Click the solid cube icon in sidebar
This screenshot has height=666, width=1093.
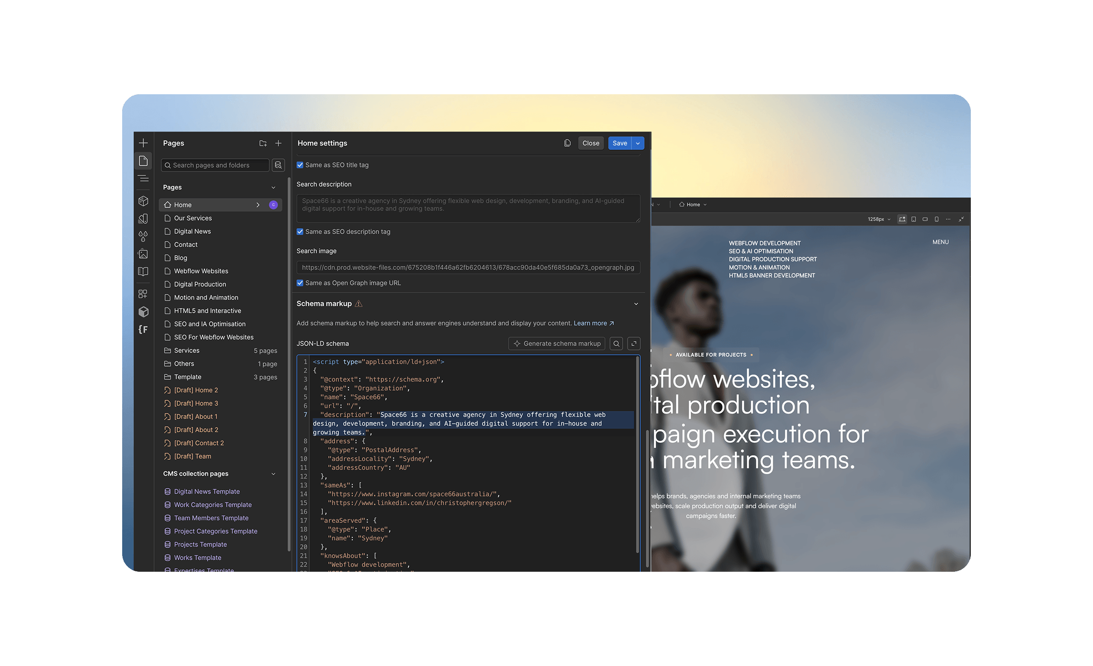pyautogui.click(x=143, y=312)
